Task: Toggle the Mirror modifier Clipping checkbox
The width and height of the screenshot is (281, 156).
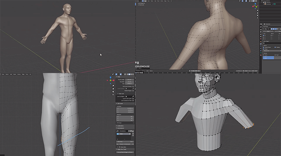Action: [275, 48]
